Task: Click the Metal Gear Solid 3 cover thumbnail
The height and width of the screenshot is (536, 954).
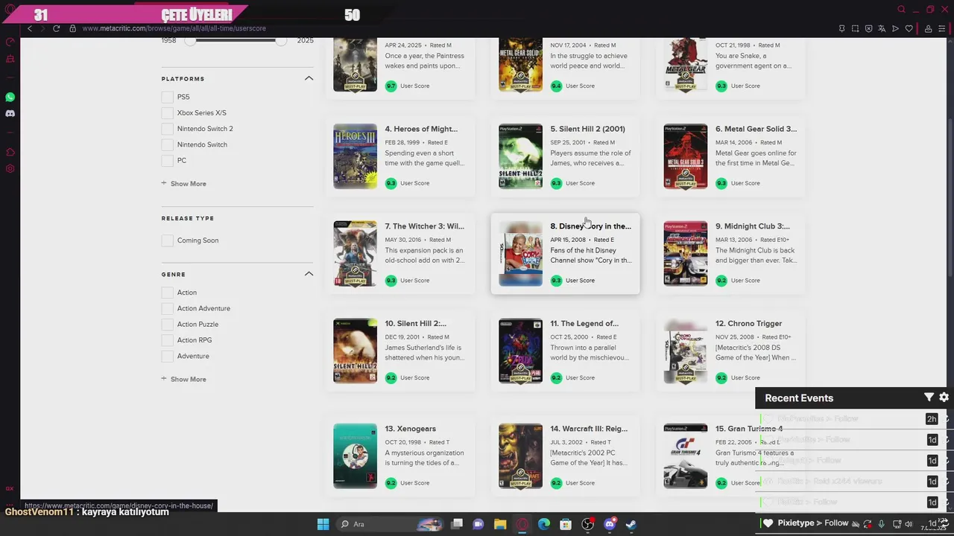Action: point(686,156)
